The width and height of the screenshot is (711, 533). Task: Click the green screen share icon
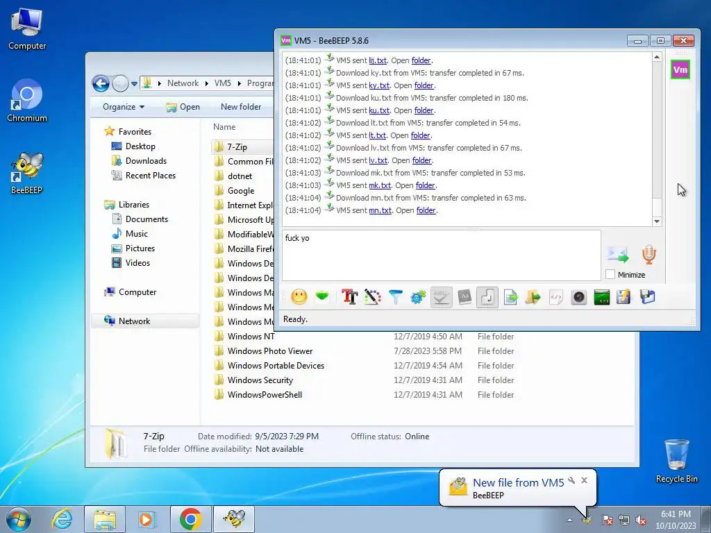coord(602,297)
